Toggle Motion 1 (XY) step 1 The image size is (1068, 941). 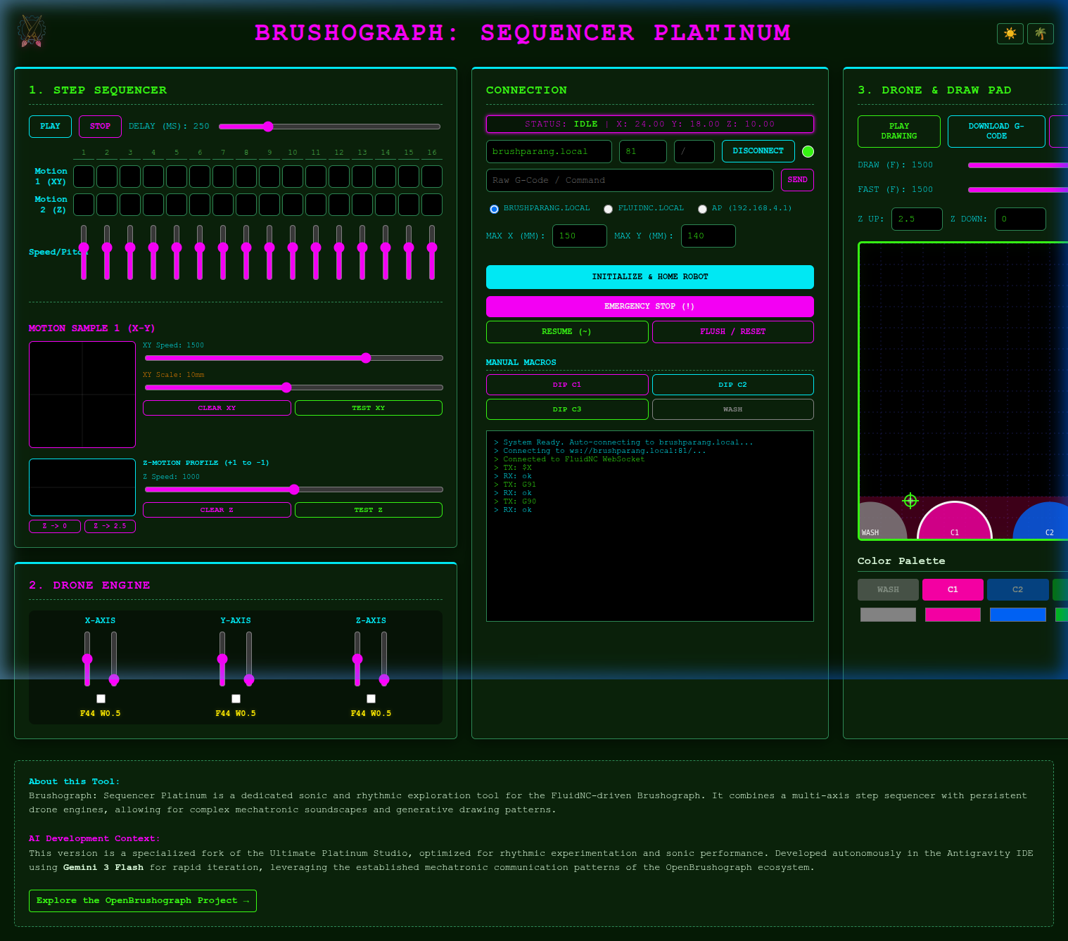coord(84,177)
